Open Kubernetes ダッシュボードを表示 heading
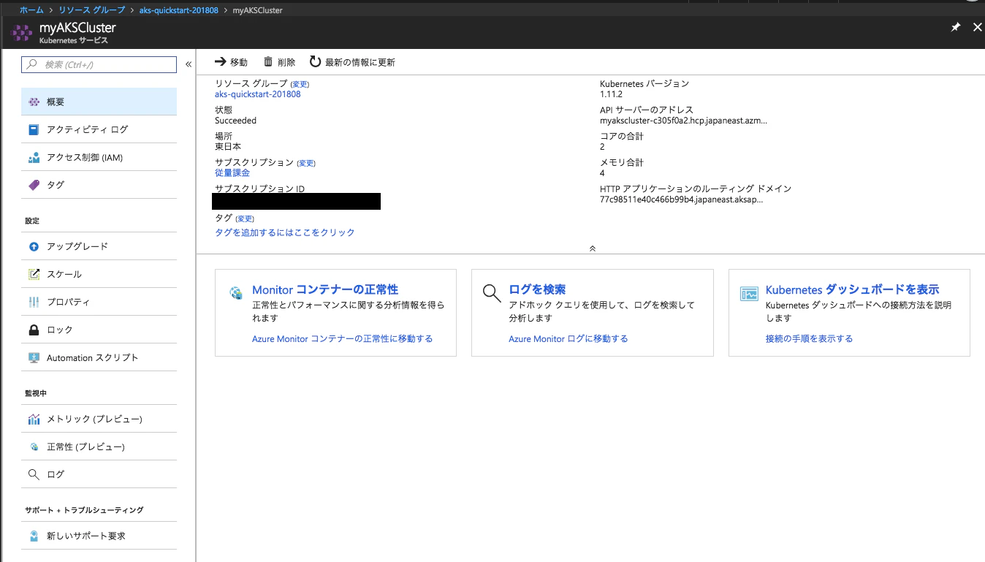This screenshot has height=562, width=985. [x=852, y=289]
